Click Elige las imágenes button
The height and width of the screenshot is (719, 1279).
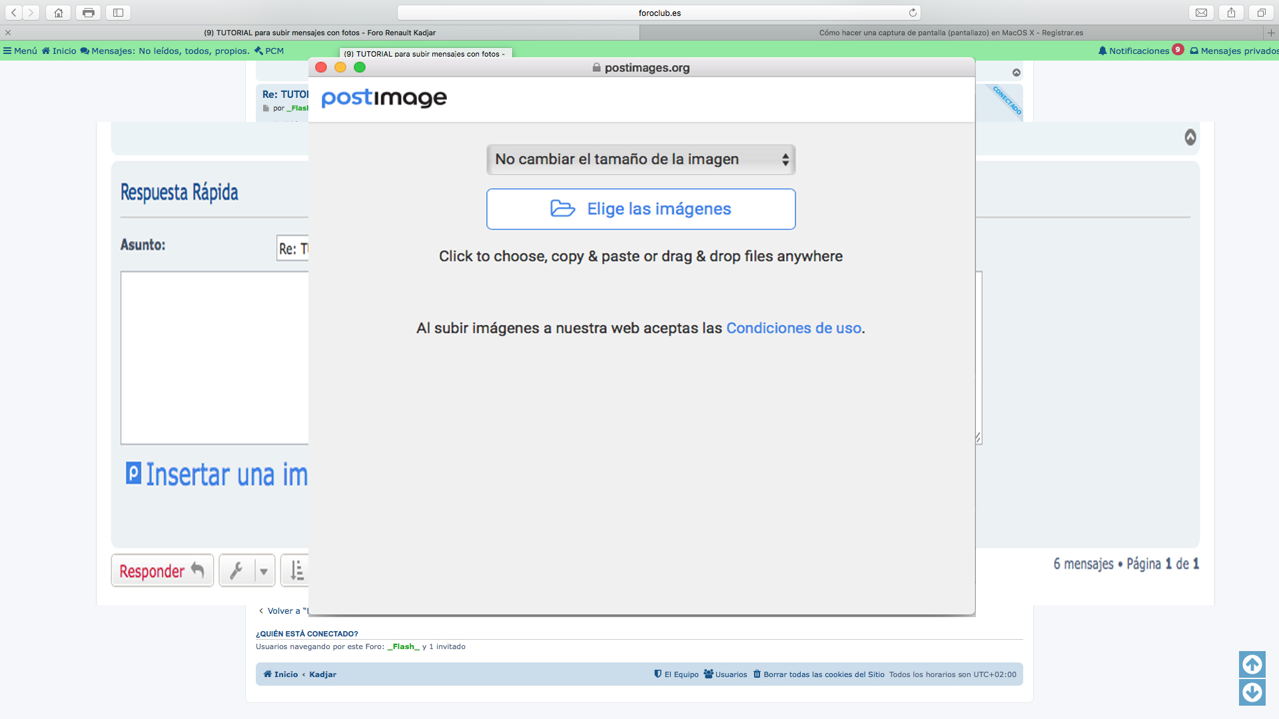point(641,209)
